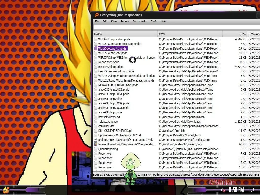260x195 pixels.
Task: Select amcA43E.tmp.LOG1.pride file name
Action: click(x=113, y=108)
